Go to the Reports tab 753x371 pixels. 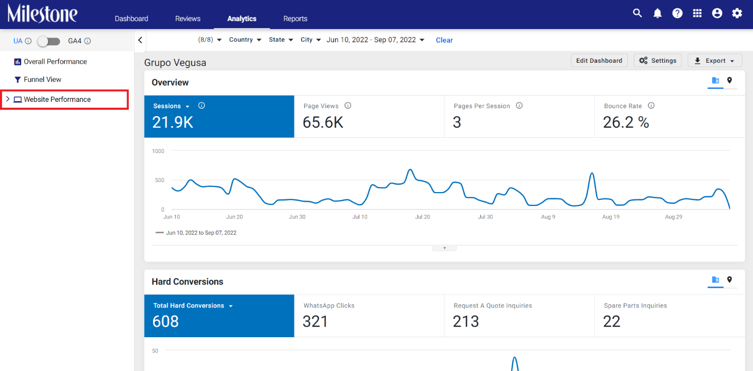[x=295, y=18]
